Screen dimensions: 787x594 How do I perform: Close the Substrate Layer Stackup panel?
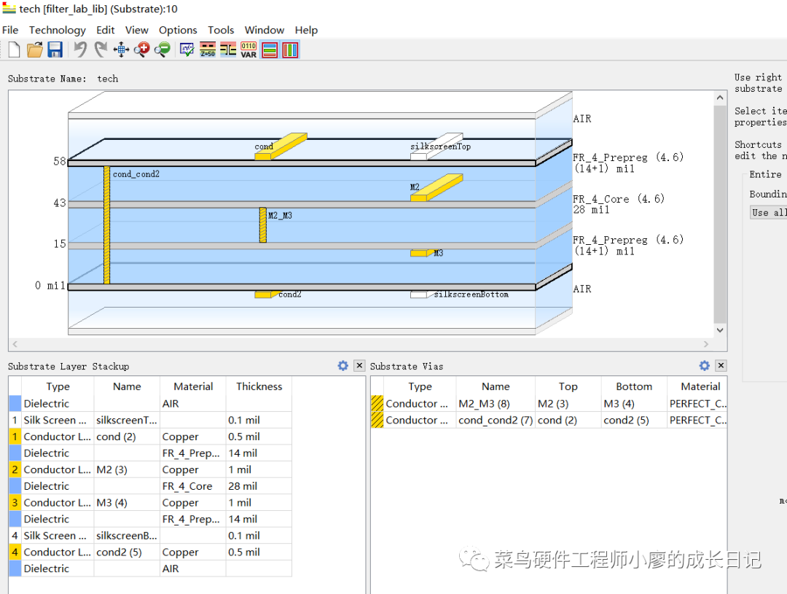click(359, 366)
